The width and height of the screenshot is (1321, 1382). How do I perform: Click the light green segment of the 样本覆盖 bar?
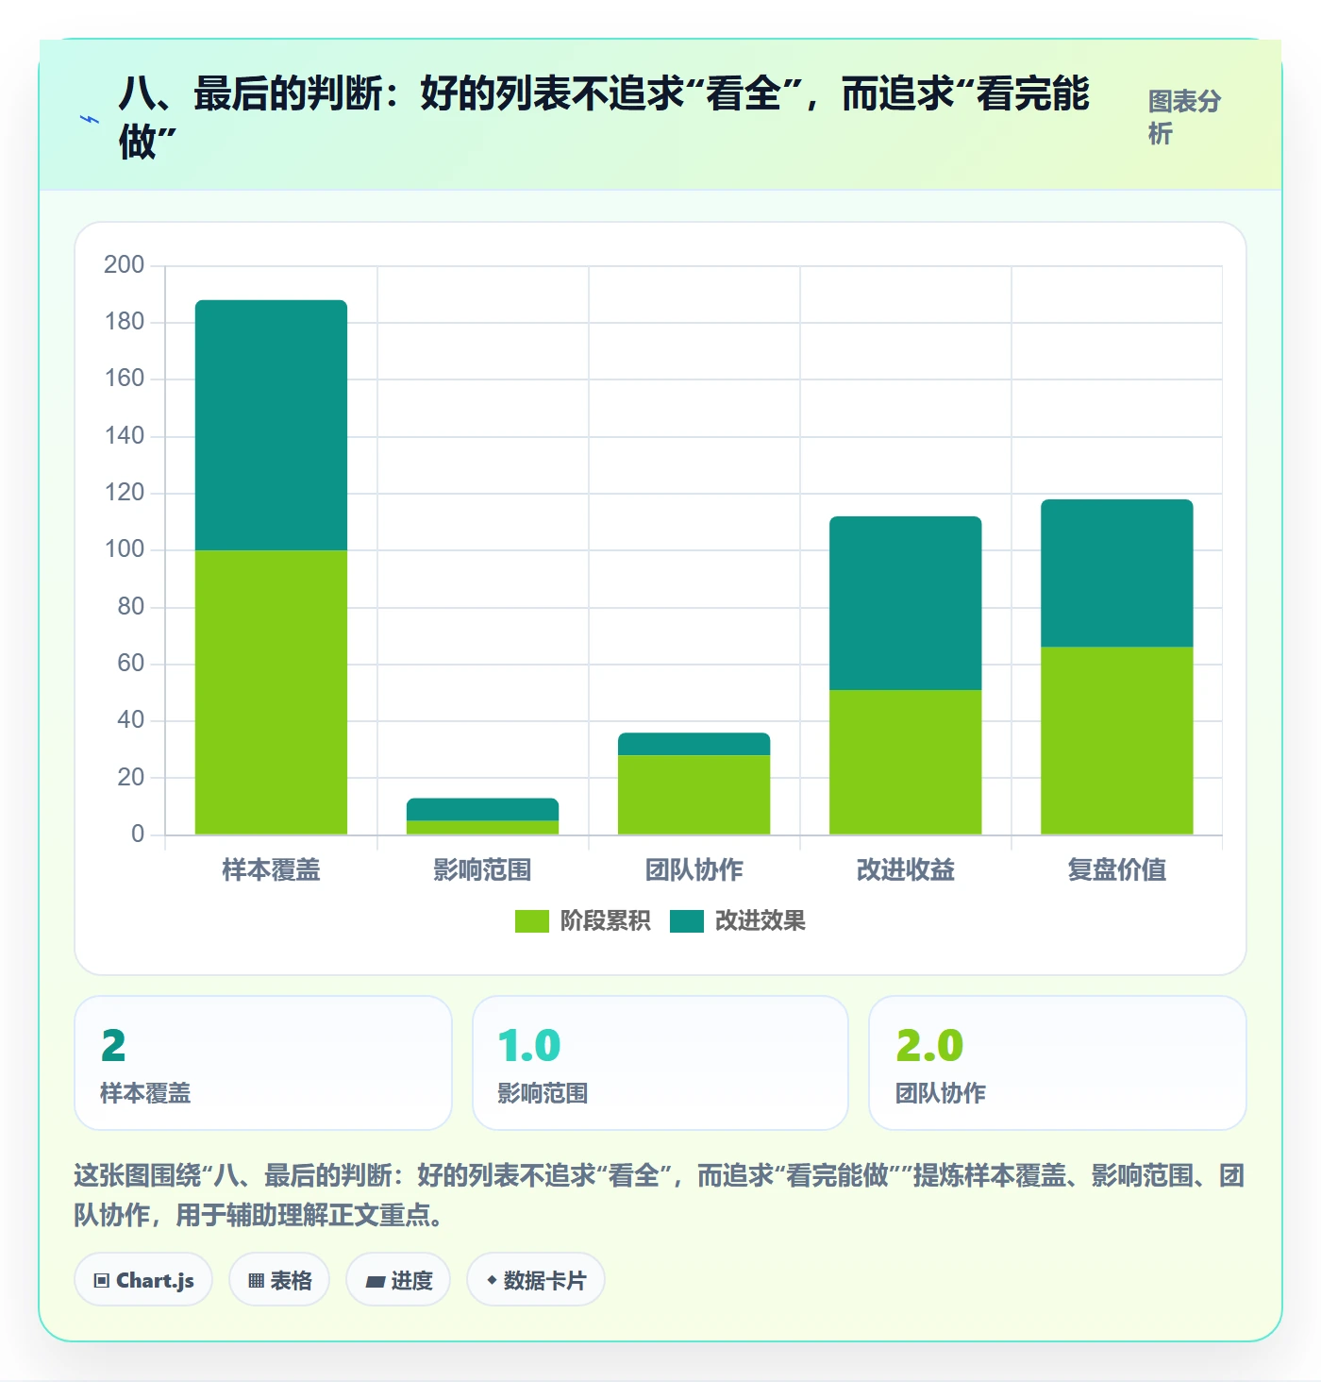271,692
